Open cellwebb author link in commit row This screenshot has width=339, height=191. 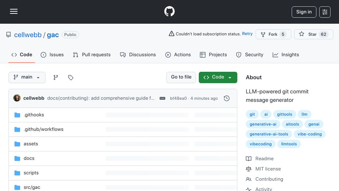point(34,98)
